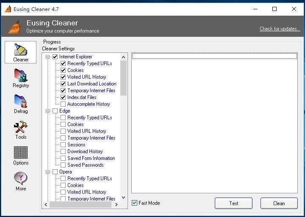Check Edge Temporary Internet Files checkbox
The width and height of the screenshot is (305, 217).
[63, 138]
